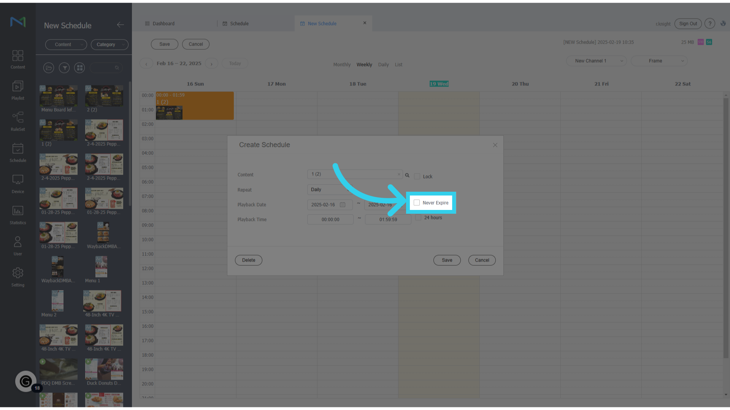Open the Repeat Daily dropdown
The width and height of the screenshot is (730, 410).
[x=330, y=189]
